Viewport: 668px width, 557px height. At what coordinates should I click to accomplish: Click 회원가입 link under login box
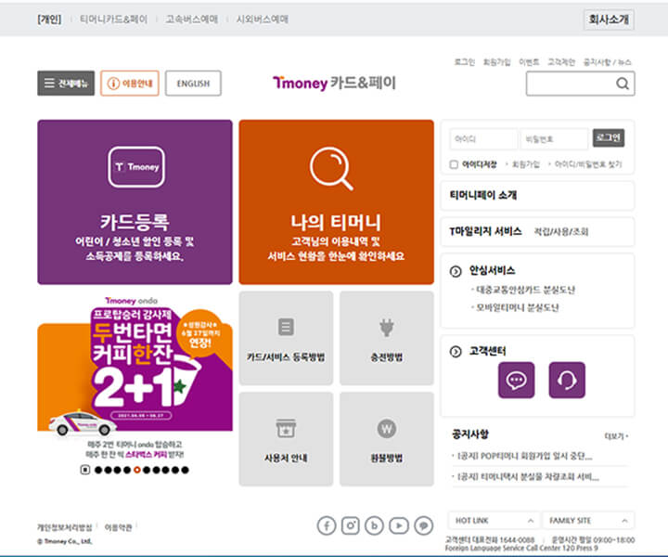(525, 164)
